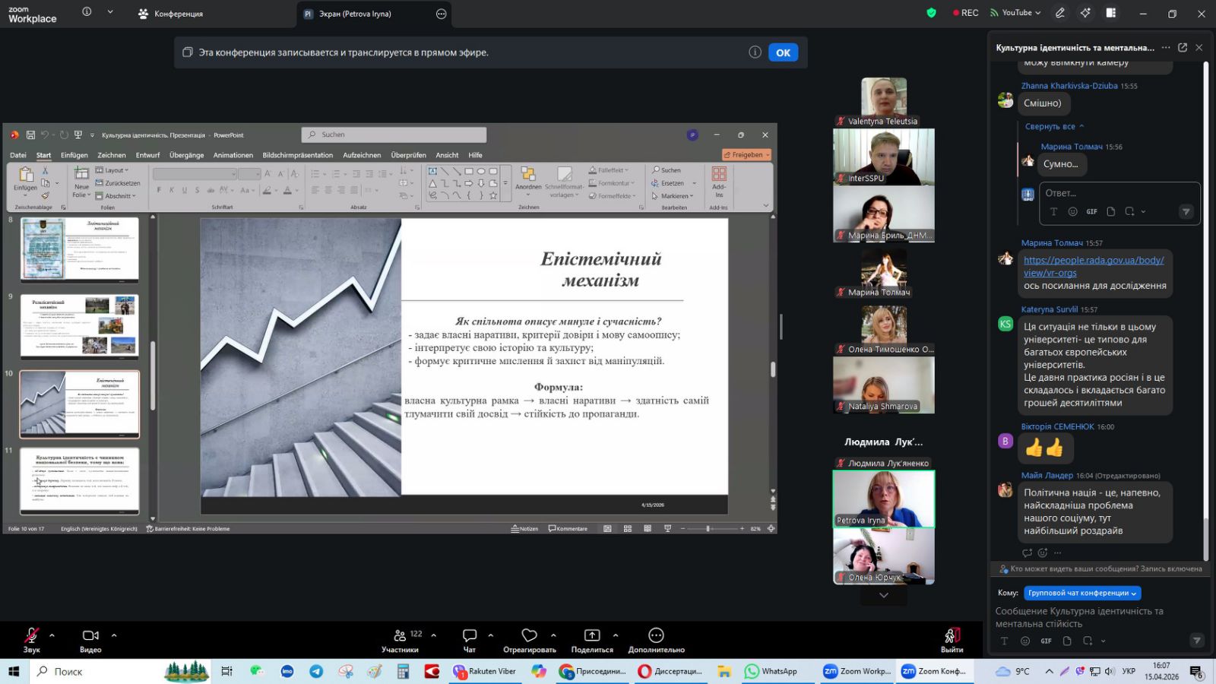Open the Дополнительно more options icon
Screen dimensions: 1216x684
tap(656, 636)
